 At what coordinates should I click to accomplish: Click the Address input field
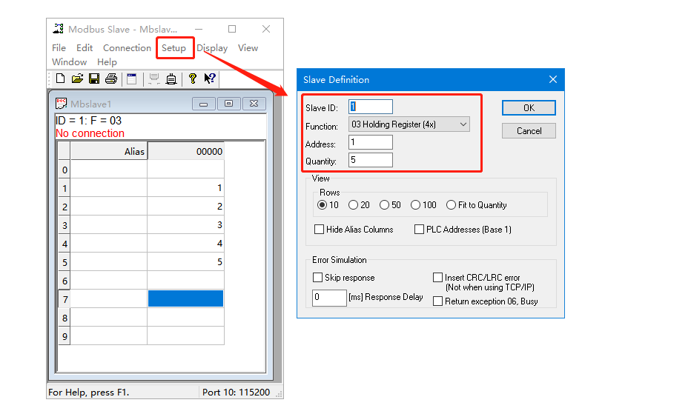point(371,142)
